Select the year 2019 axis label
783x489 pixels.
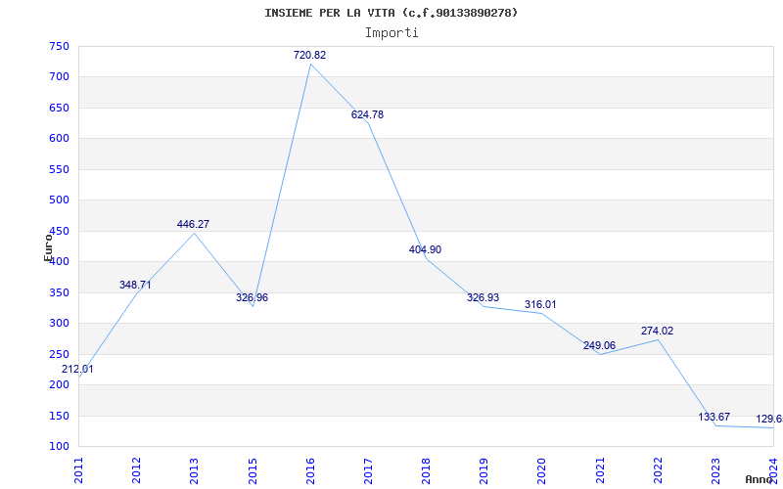[x=484, y=470]
